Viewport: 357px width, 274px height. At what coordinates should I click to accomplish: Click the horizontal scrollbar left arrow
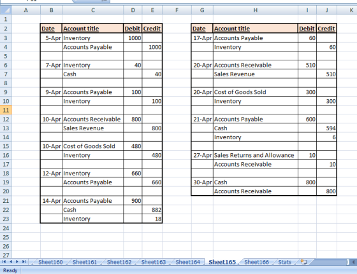pos(354,262)
